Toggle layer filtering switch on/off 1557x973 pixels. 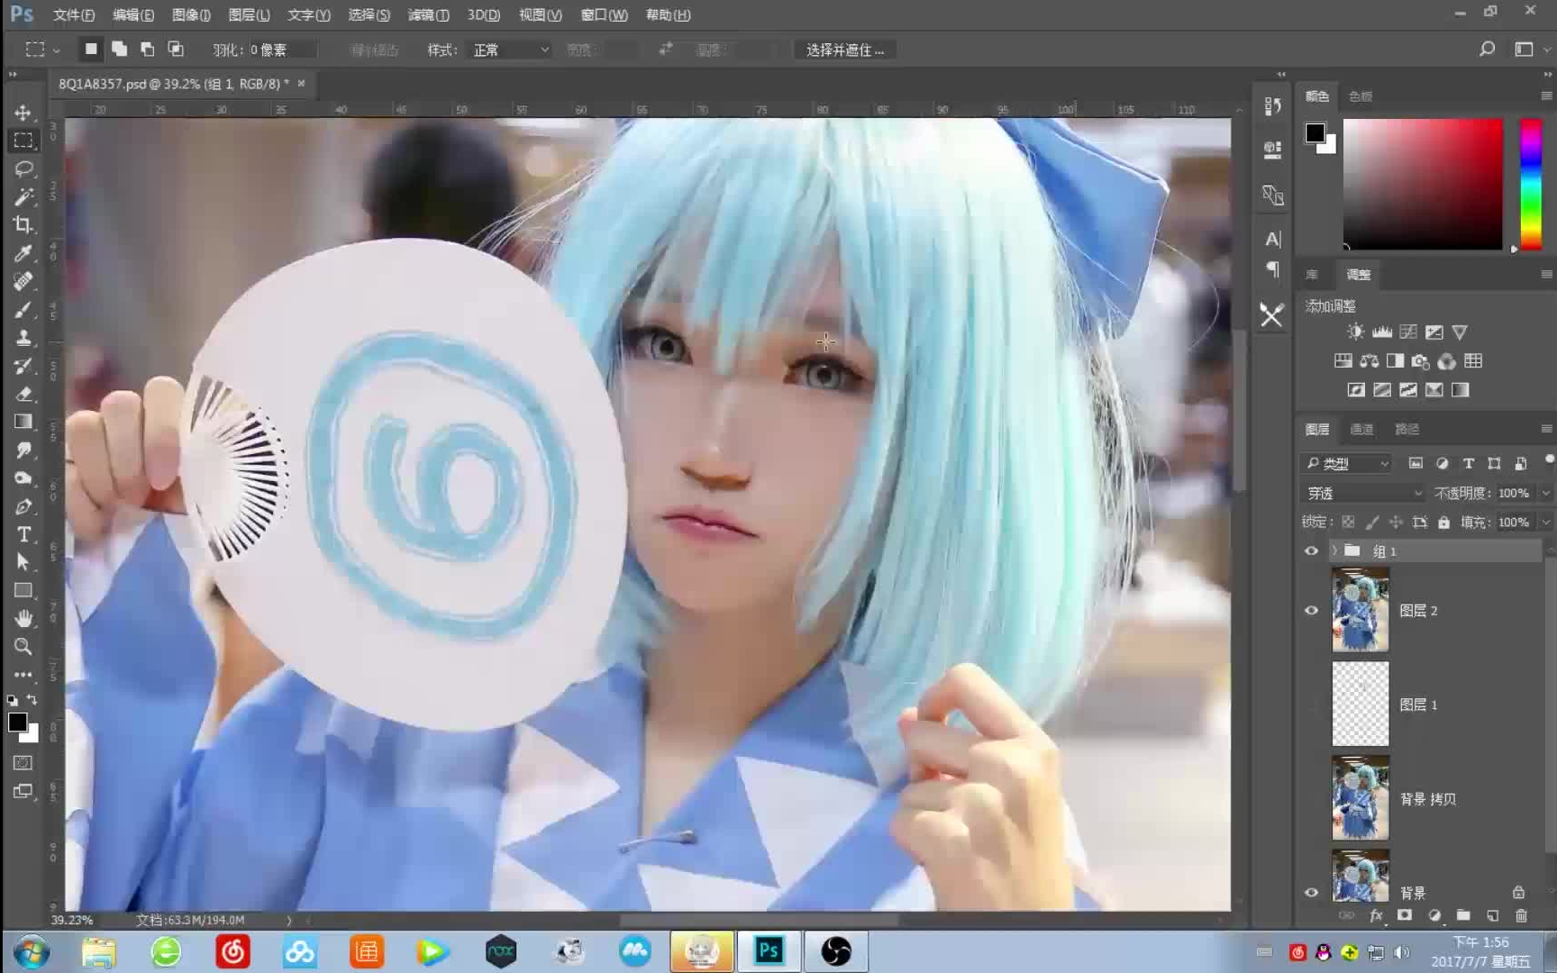(x=1548, y=459)
